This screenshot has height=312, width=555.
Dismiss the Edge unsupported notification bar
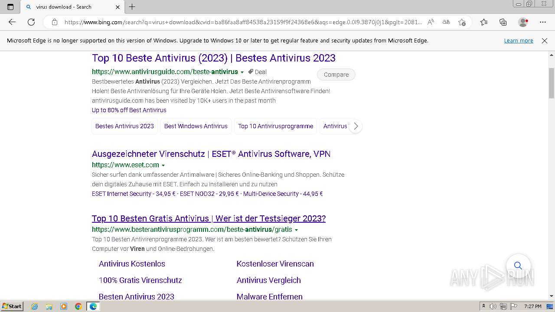pyautogui.click(x=545, y=40)
